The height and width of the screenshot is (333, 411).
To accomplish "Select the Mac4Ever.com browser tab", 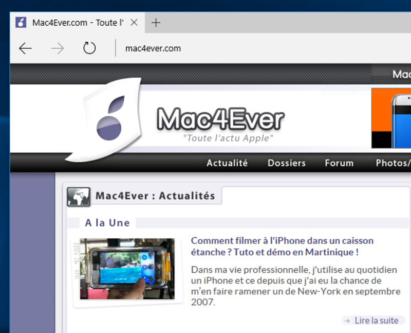I will (78, 23).
